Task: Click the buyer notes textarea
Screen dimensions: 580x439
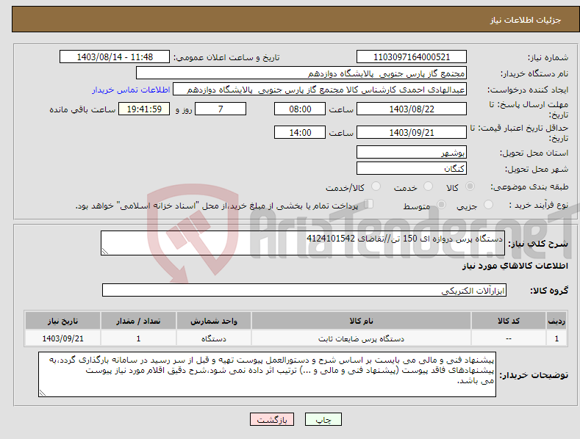Action: click(267, 374)
